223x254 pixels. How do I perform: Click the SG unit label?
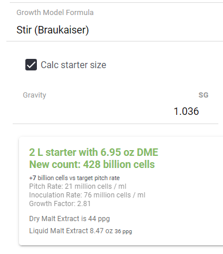203,95
